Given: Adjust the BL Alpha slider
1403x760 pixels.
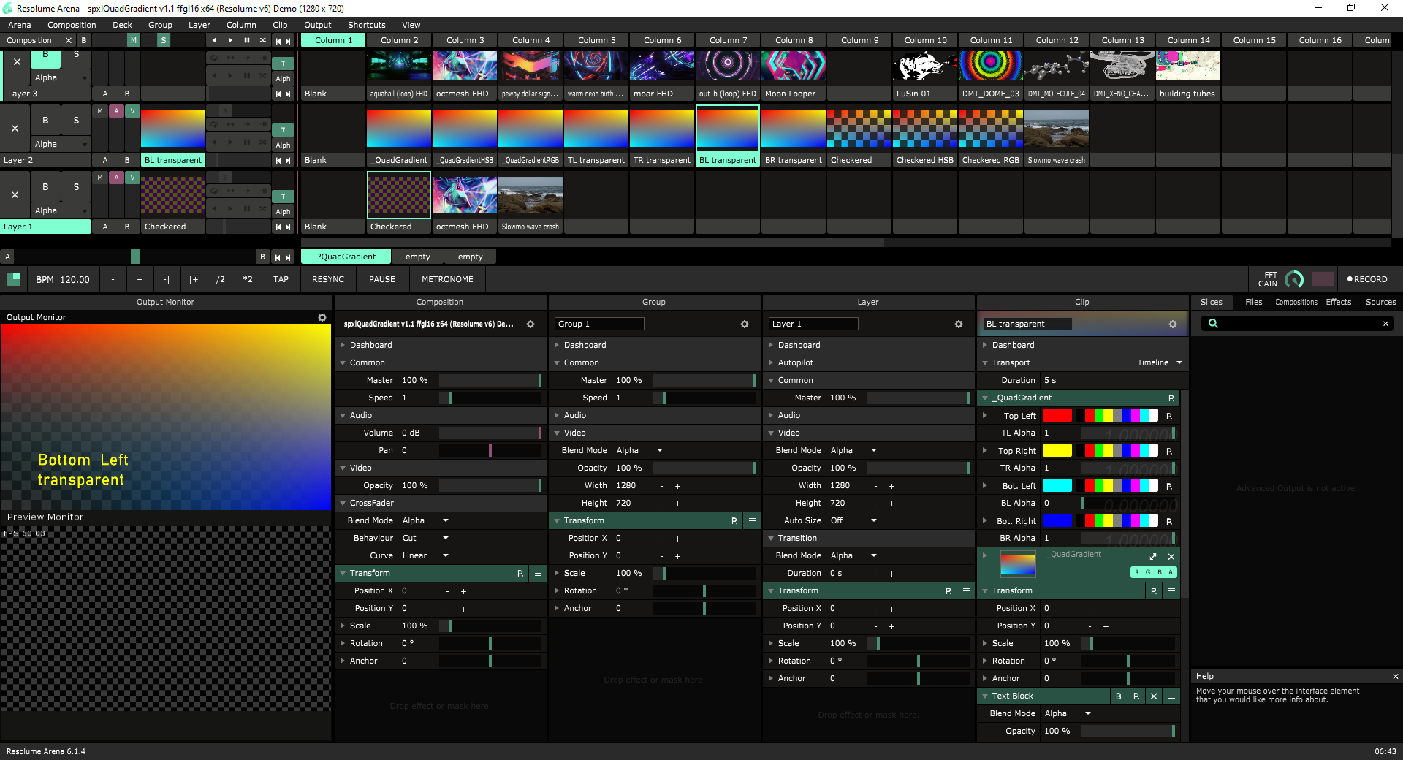Looking at the screenshot, I should coord(1128,503).
